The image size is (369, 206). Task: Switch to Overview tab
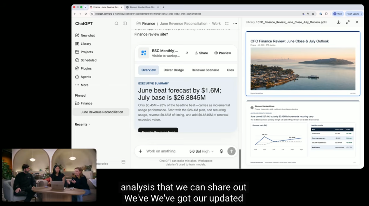[149, 70]
